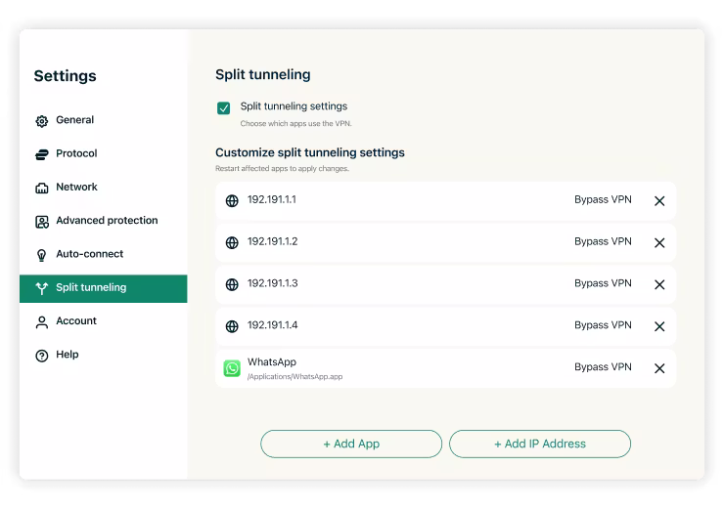Screen dimensions: 724x508
Task: Remove the 192.191.1.4 entry
Action: [659, 327]
